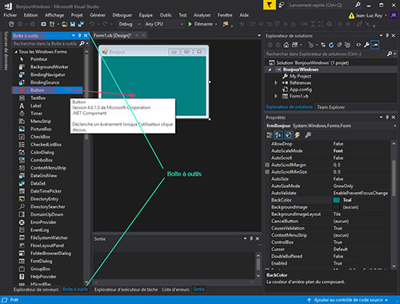This screenshot has height=304, width=400.
Task: Toggle auto-hide pin on Boîte à outils
Action: 79,35
